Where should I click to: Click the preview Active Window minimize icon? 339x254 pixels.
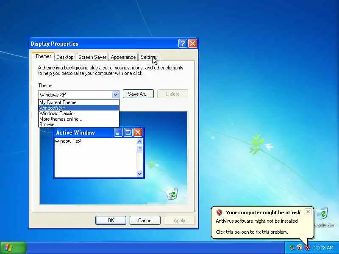tap(118, 132)
